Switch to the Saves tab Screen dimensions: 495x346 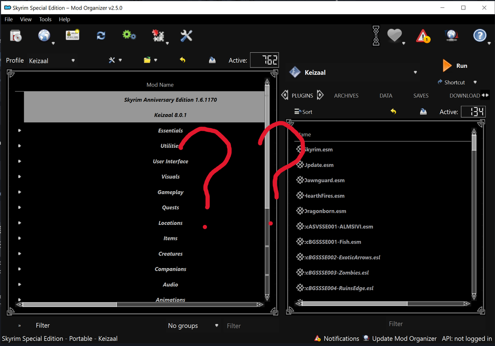click(x=421, y=96)
